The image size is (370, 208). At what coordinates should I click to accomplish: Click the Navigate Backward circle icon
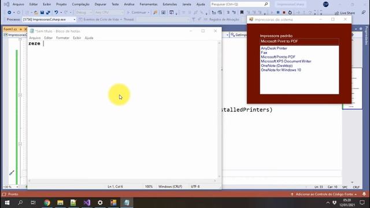coord(9,12)
